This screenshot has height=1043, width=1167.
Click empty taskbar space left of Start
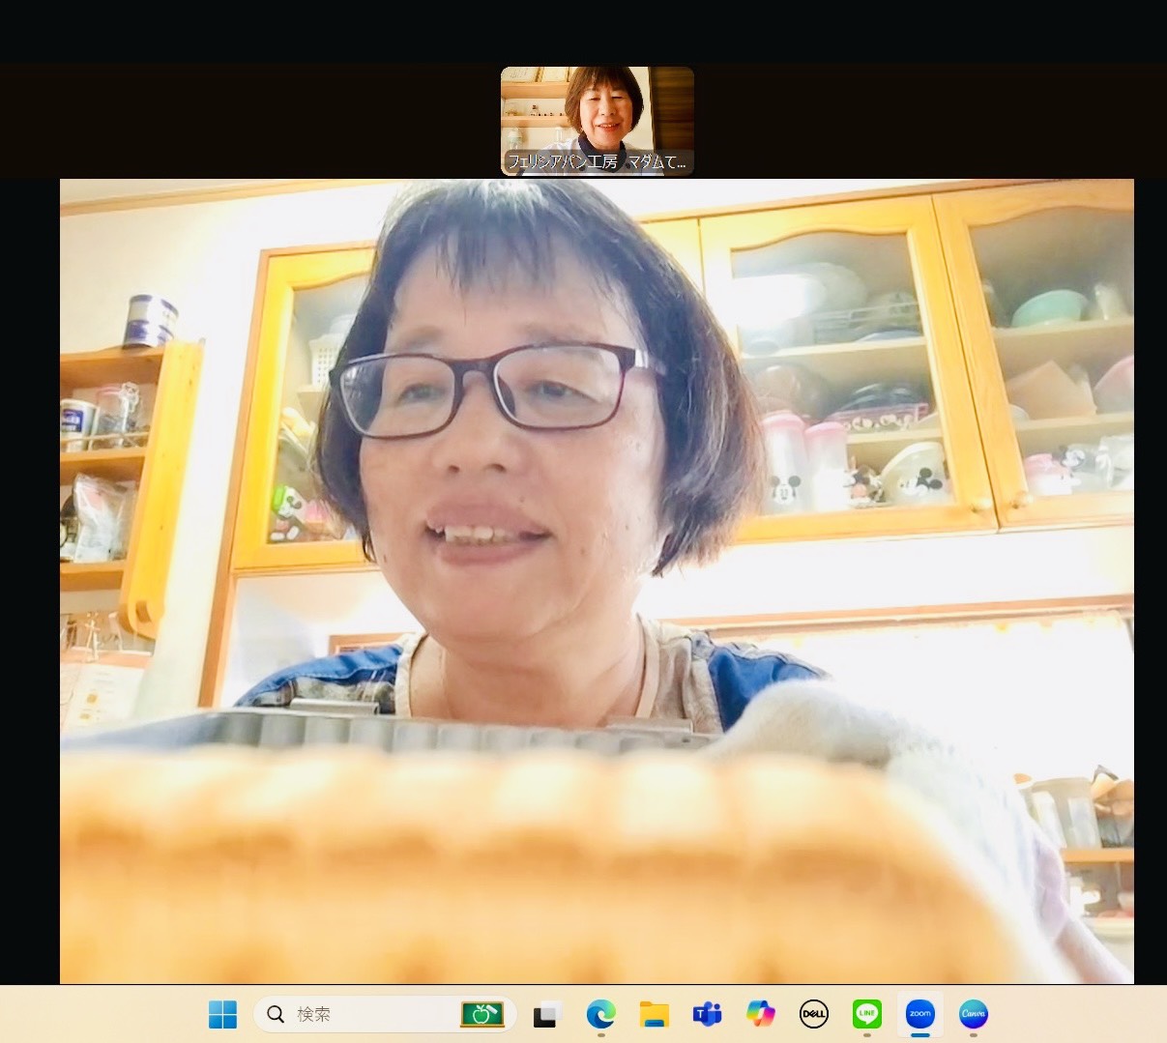coord(97,1014)
